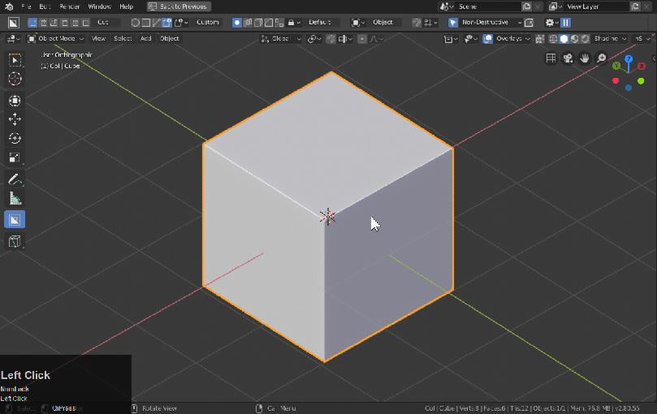This screenshot has height=414, width=657.
Task: Open the Render menu
Action: click(70, 6)
